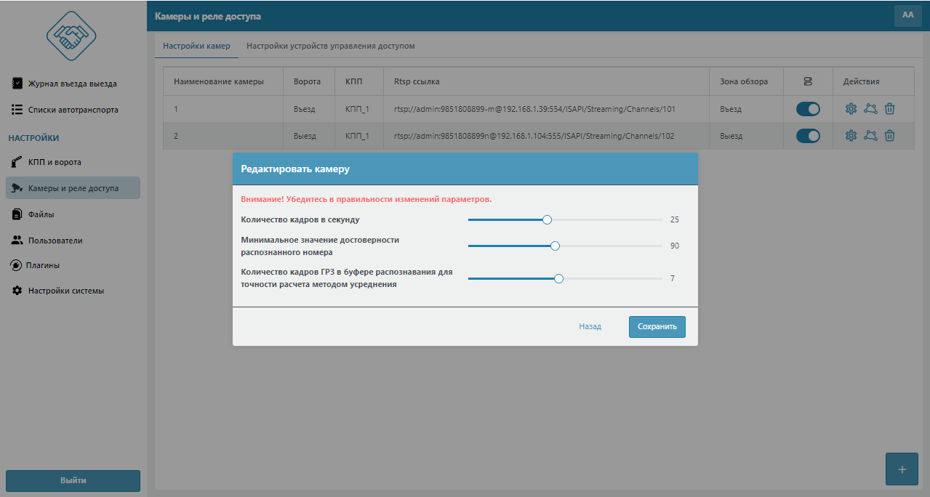Viewport: 930px width, 497px height.
Task: Select the Настройки камер tab
Action: (x=196, y=46)
